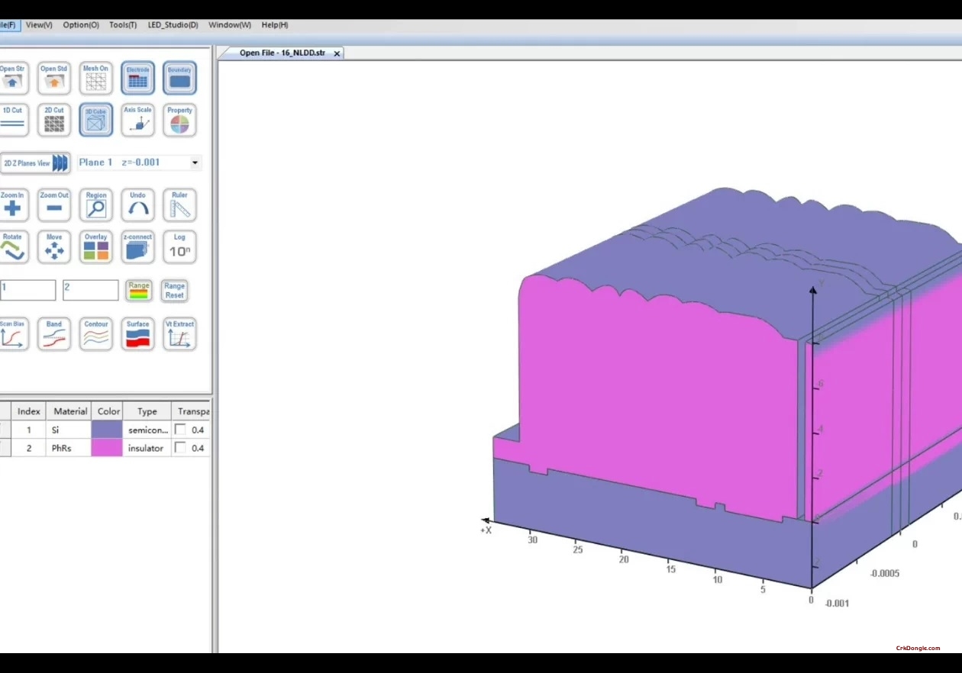Activate the Axis Scale tool
Viewport: 962px width, 673px height.
coord(137,120)
